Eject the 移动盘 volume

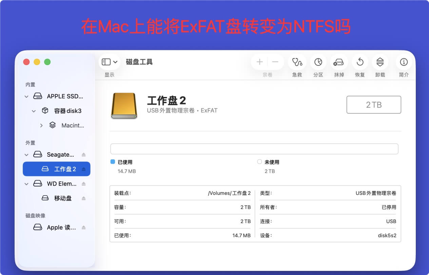tap(83, 198)
